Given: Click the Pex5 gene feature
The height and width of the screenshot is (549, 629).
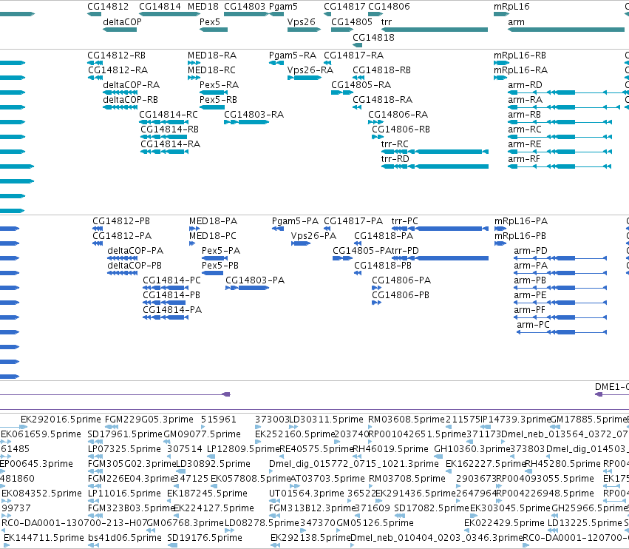Looking at the screenshot, I should 214,30.
